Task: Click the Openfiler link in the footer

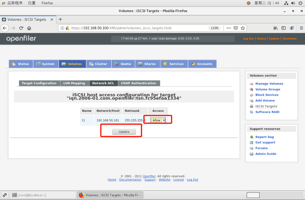Action: coord(149,176)
